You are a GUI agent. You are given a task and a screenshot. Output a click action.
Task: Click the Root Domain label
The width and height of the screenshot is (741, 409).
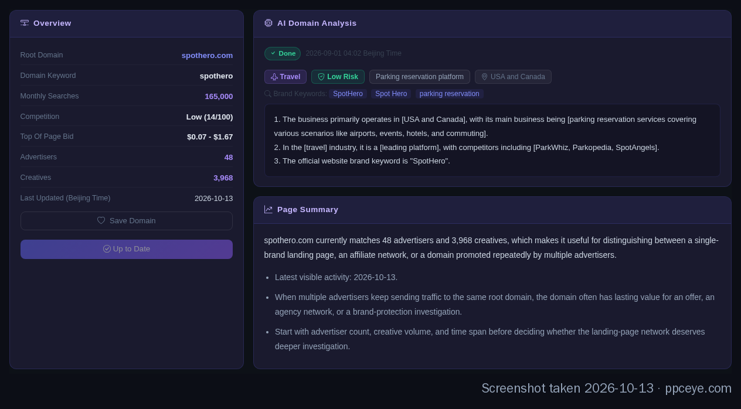42,55
